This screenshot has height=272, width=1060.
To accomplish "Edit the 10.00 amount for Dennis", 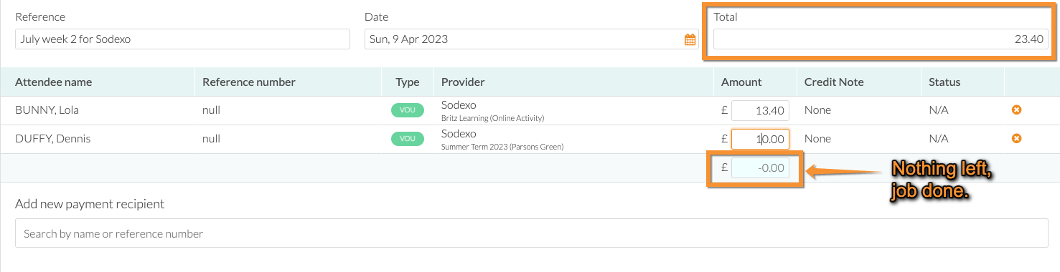I will [760, 139].
